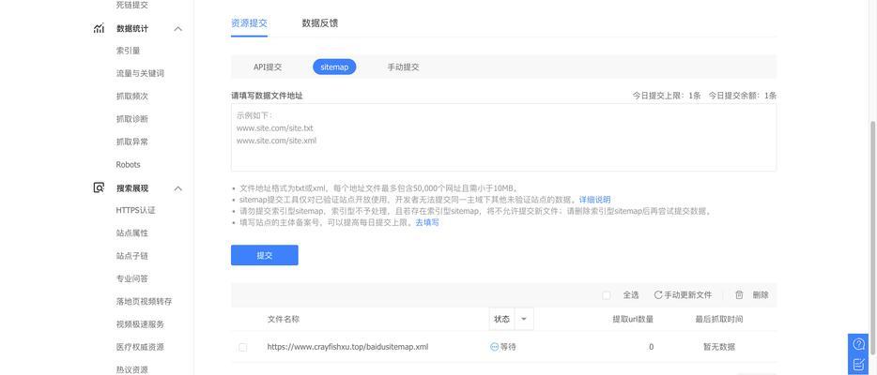The image size is (877, 375).
Task: Click the refresh icon beside 手动更新文件
Action: 657,295
